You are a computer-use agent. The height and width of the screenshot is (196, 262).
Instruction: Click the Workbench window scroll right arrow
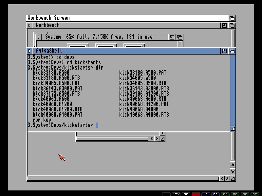click(x=227, y=178)
